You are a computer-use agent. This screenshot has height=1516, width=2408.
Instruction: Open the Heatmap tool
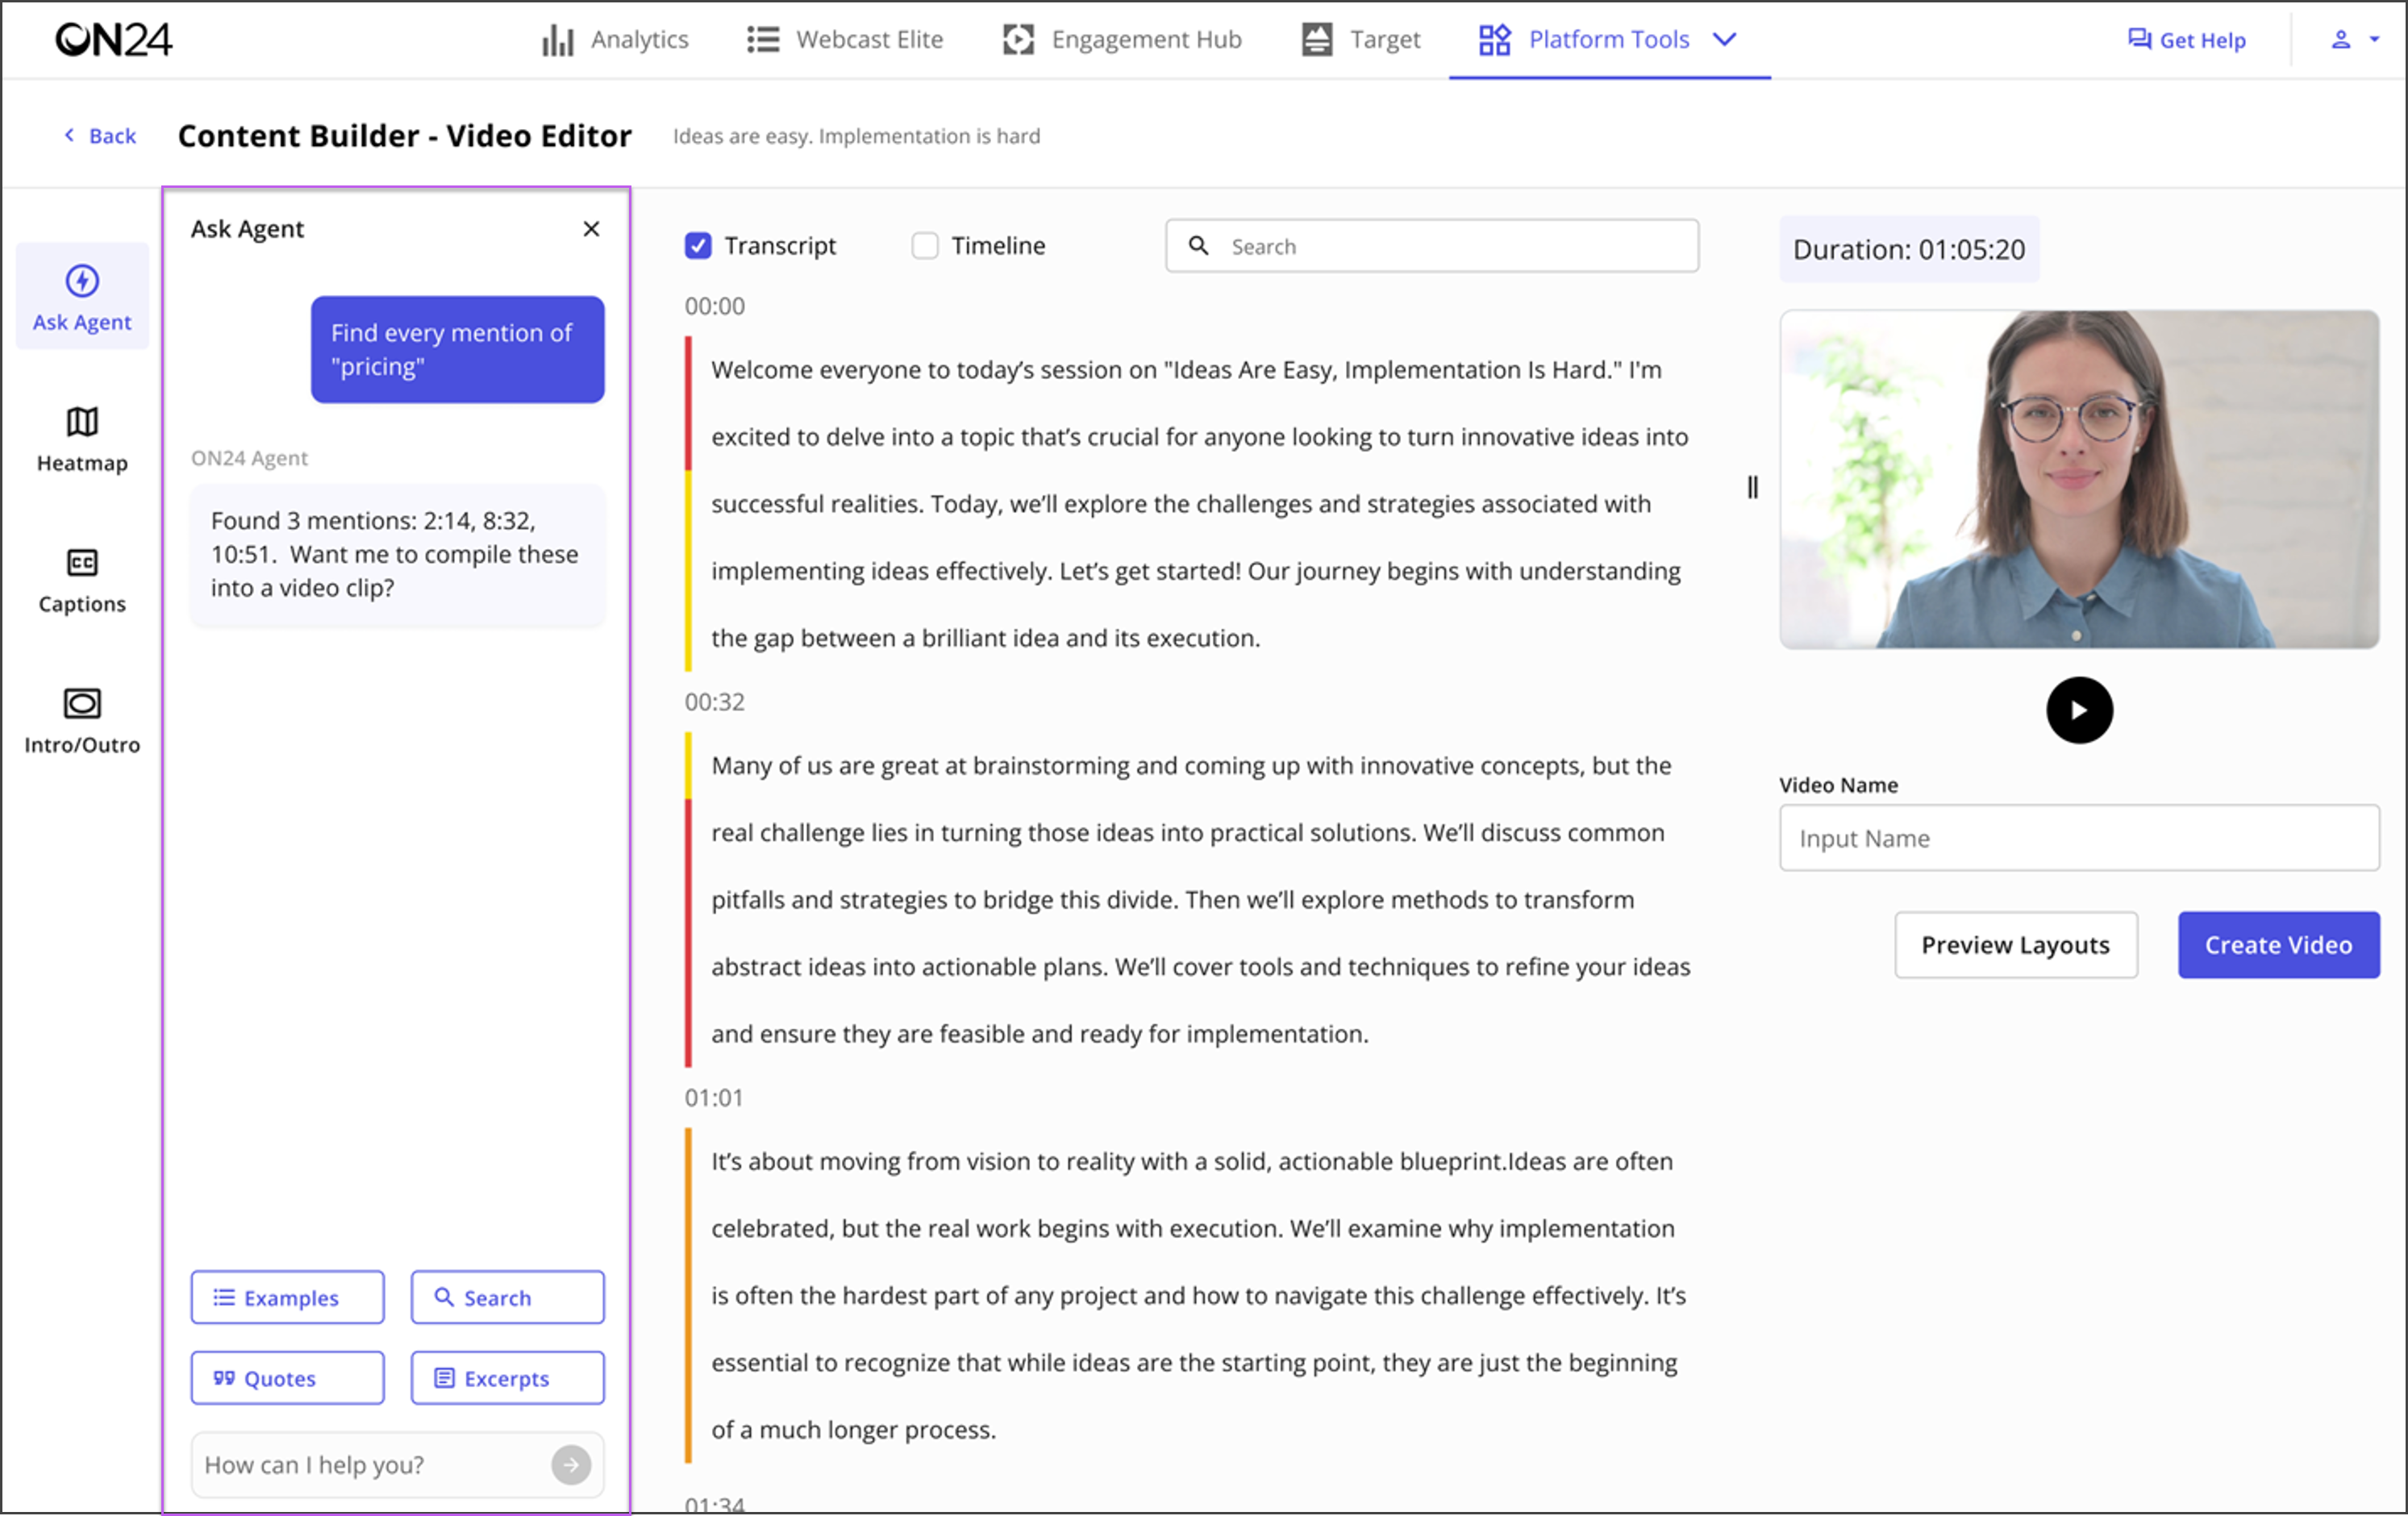click(82, 439)
